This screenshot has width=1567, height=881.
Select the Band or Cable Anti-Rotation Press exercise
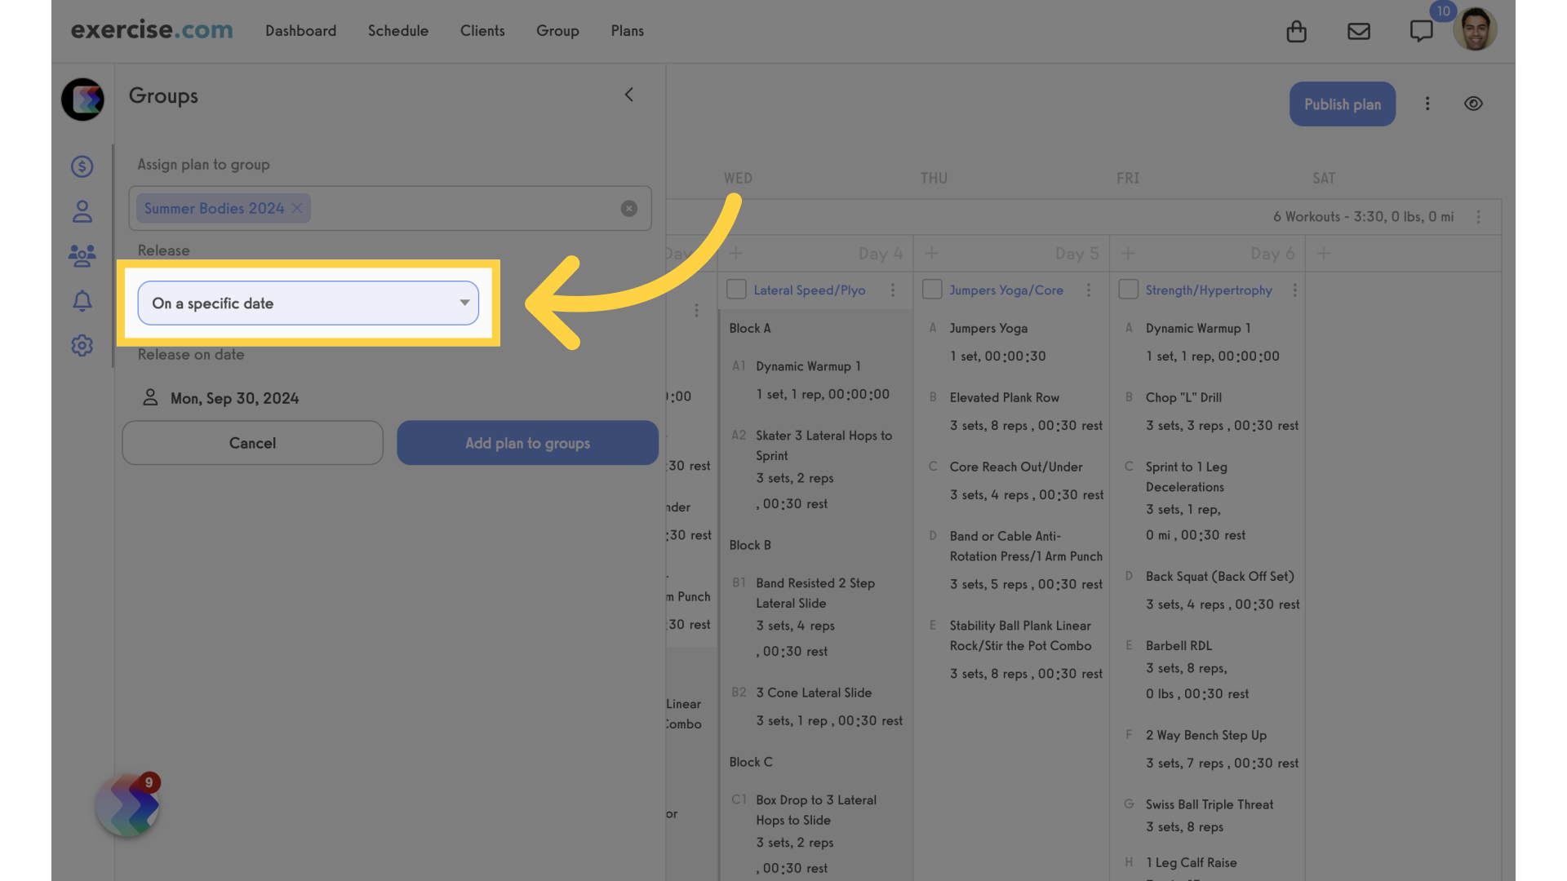click(x=1025, y=547)
